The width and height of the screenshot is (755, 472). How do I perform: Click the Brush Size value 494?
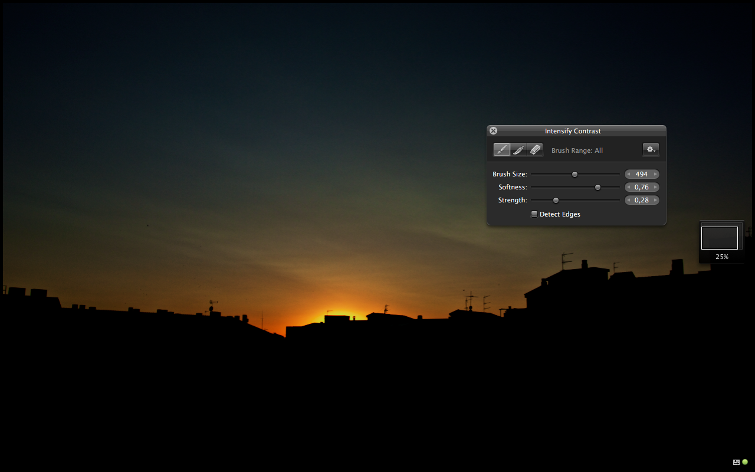click(x=642, y=174)
